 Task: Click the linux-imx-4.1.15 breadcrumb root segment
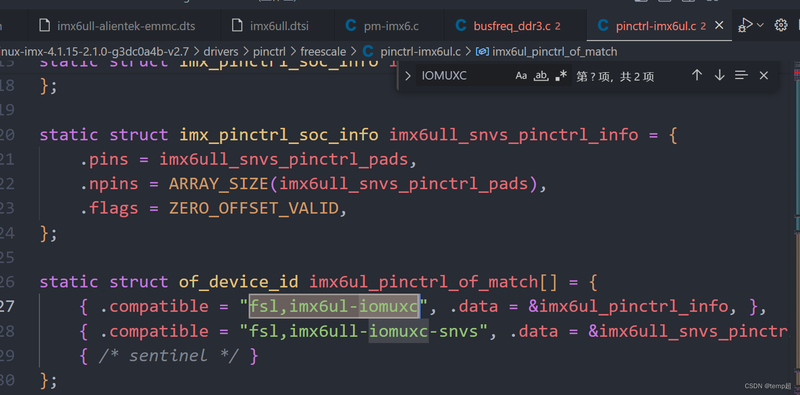[x=96, y=51]
